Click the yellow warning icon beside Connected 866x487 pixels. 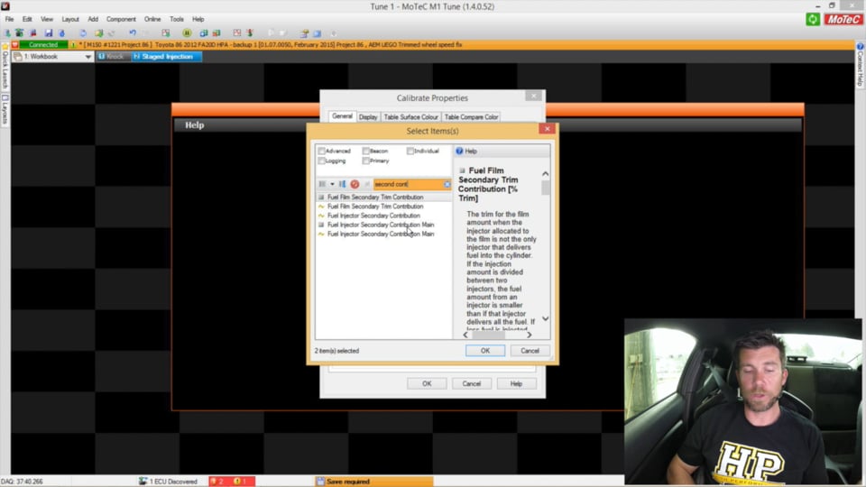[72, 45]
